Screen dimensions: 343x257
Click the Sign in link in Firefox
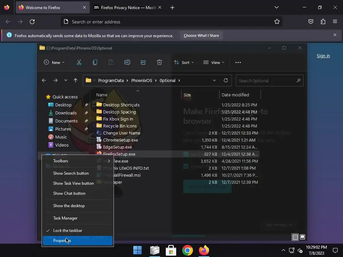click(323, 56)
